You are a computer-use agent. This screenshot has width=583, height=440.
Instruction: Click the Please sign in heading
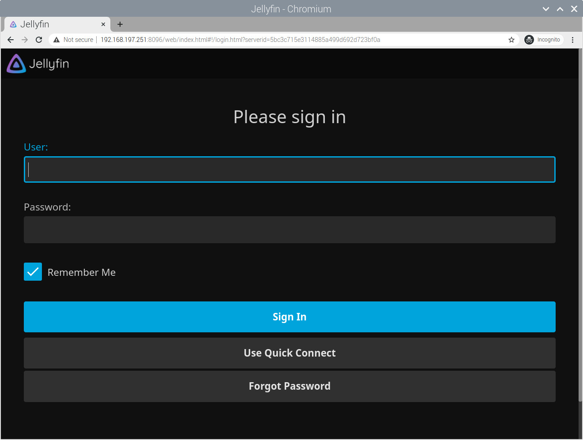point(290,117)
